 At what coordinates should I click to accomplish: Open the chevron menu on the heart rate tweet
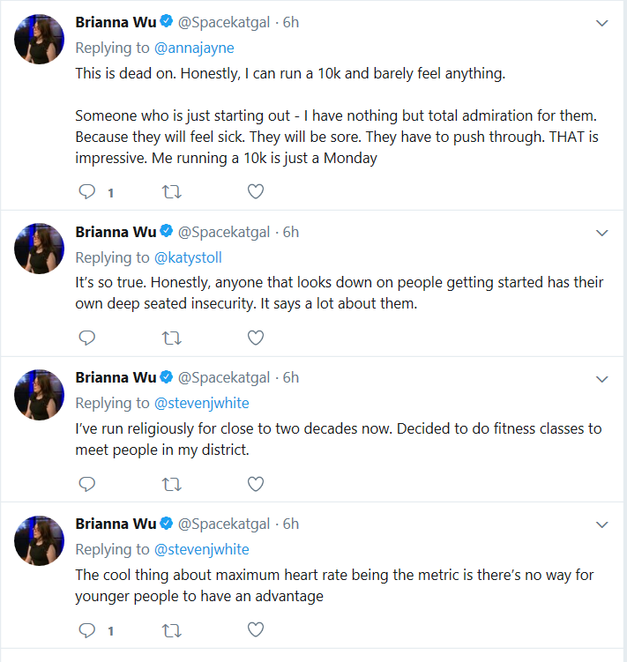click(601, 524)
